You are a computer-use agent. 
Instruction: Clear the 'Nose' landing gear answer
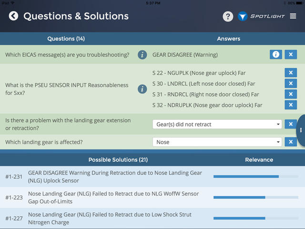tap(291, 142)
